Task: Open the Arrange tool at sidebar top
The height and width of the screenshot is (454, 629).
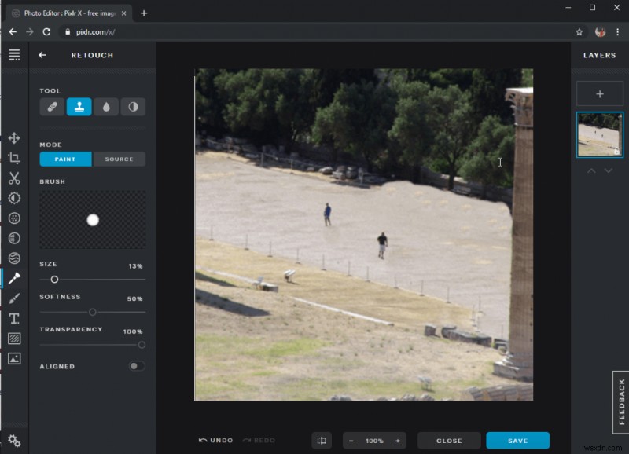Action: pyautogui.click(x=13, y=137)
